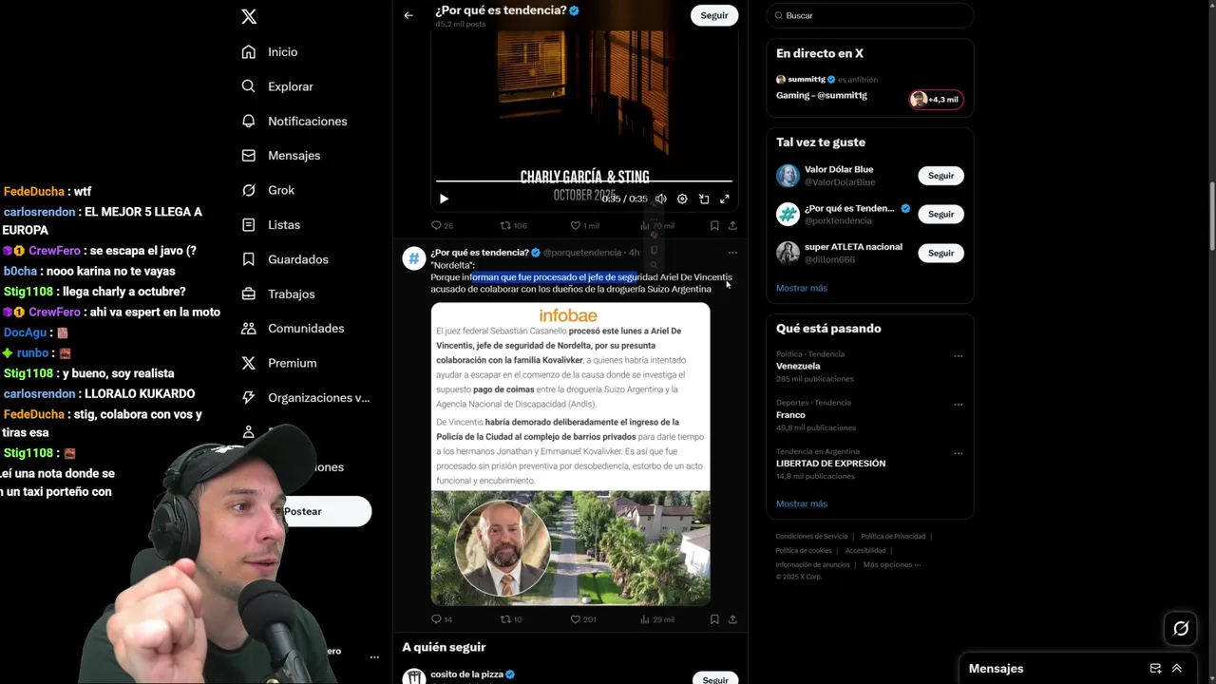The height and width of the screenshot is (684, 1216).
Task: Click the Organizaciones verificadas lightning icon
Action: click(249, 397)
